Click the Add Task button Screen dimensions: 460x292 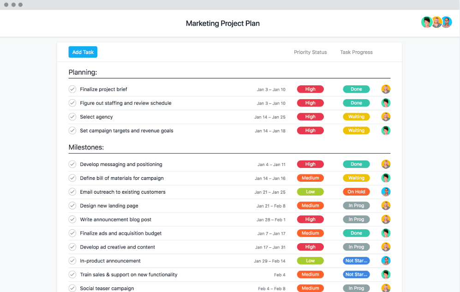[x=83, y=52]
